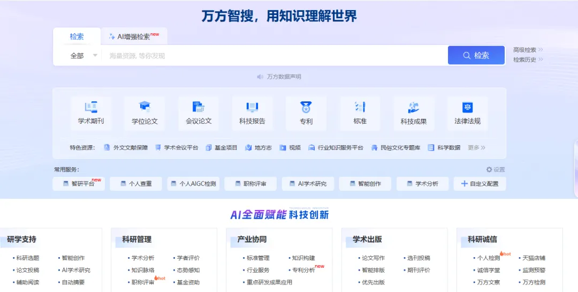Expand 更多 featured resources
Screen dimensions: 578x292
click(x=477, y=148)
